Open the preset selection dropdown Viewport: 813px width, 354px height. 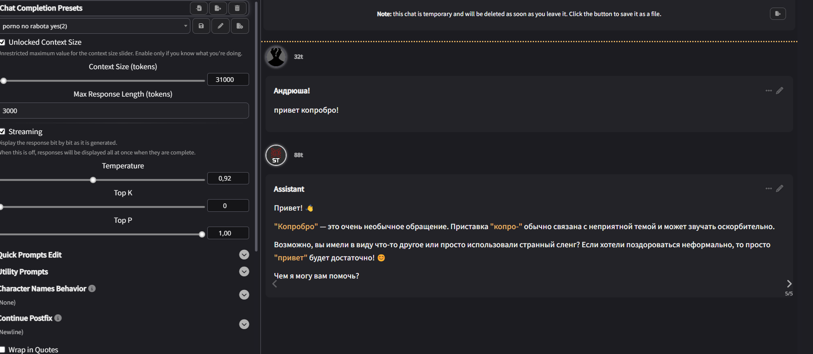click(x=95, y=26)
